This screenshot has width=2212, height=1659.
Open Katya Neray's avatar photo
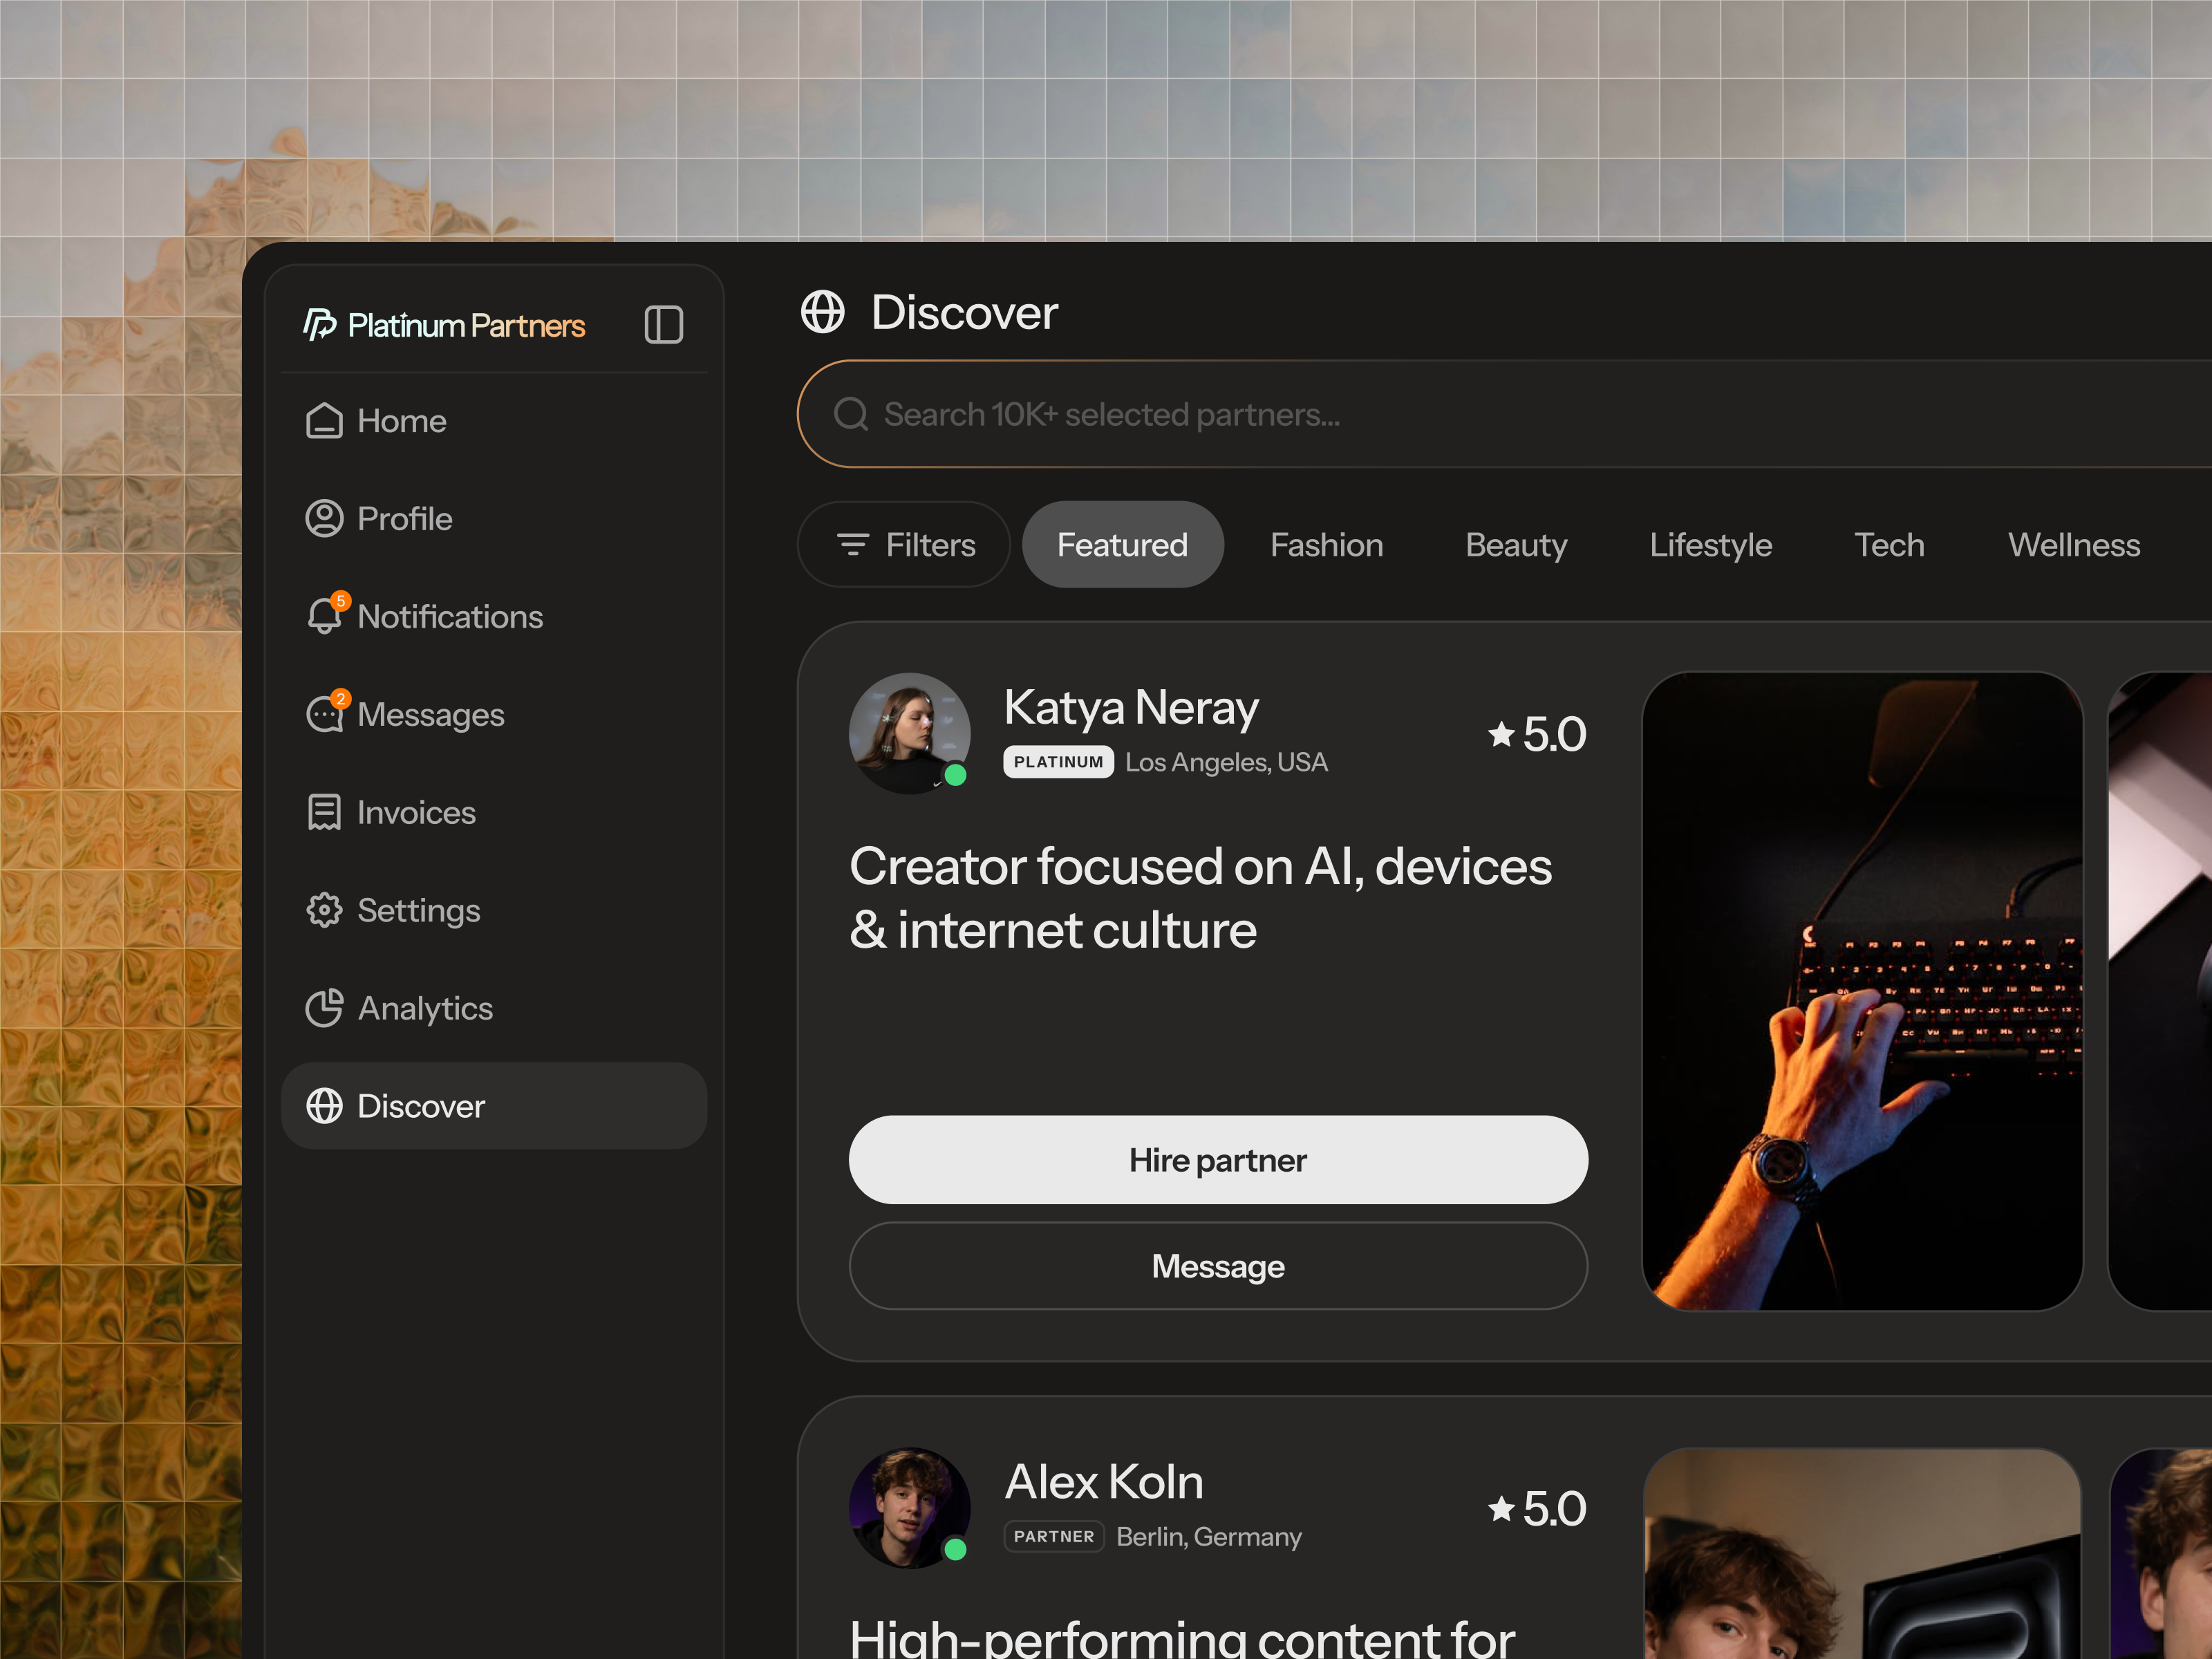pyautogui.click(x=909, y=733)
